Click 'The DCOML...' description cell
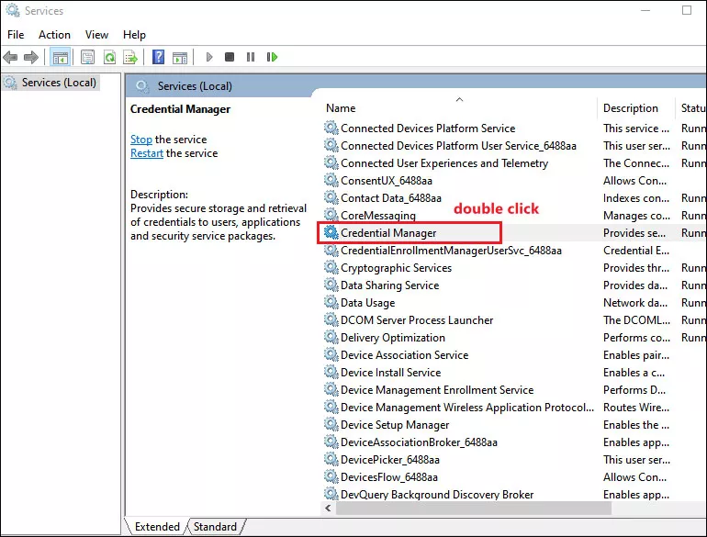Image resolution: width=707 pixels, height=537 pixels. pyautogui.click(x=636, y=320)
